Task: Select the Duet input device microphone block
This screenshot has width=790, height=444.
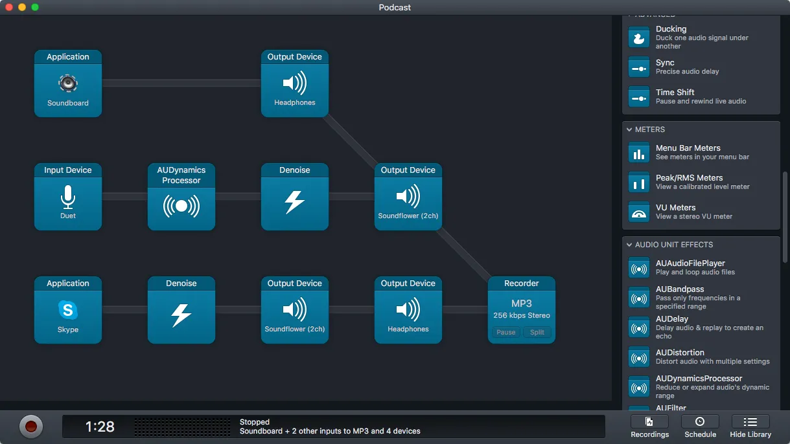Action: (68, 197)
